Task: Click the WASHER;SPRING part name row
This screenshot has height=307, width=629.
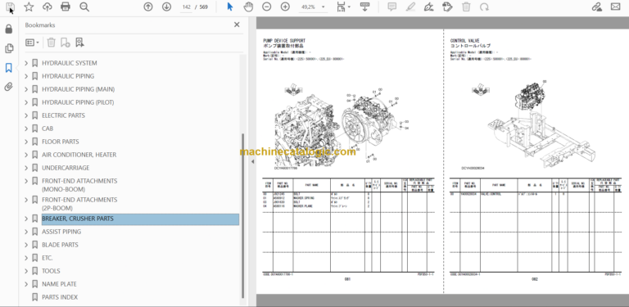Action: [304, 198]
